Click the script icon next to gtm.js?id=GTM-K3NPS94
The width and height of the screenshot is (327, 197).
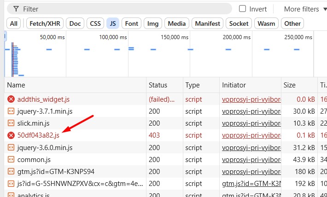pos(11,171)
